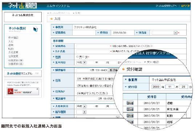Image resolution: width=195 pixels, height=132 pixels.
Task: Go to ネットde受付トップへ in the header
Action: point(166,6)
